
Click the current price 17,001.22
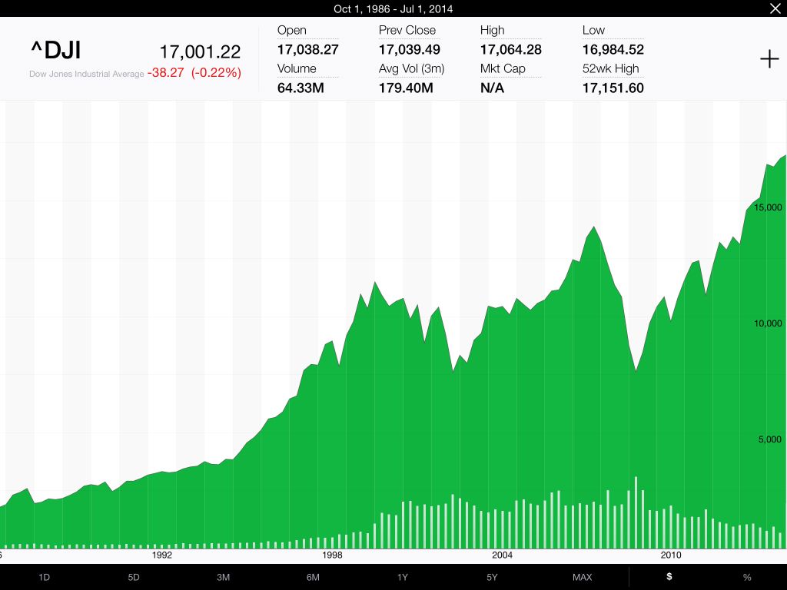[200, 51]
